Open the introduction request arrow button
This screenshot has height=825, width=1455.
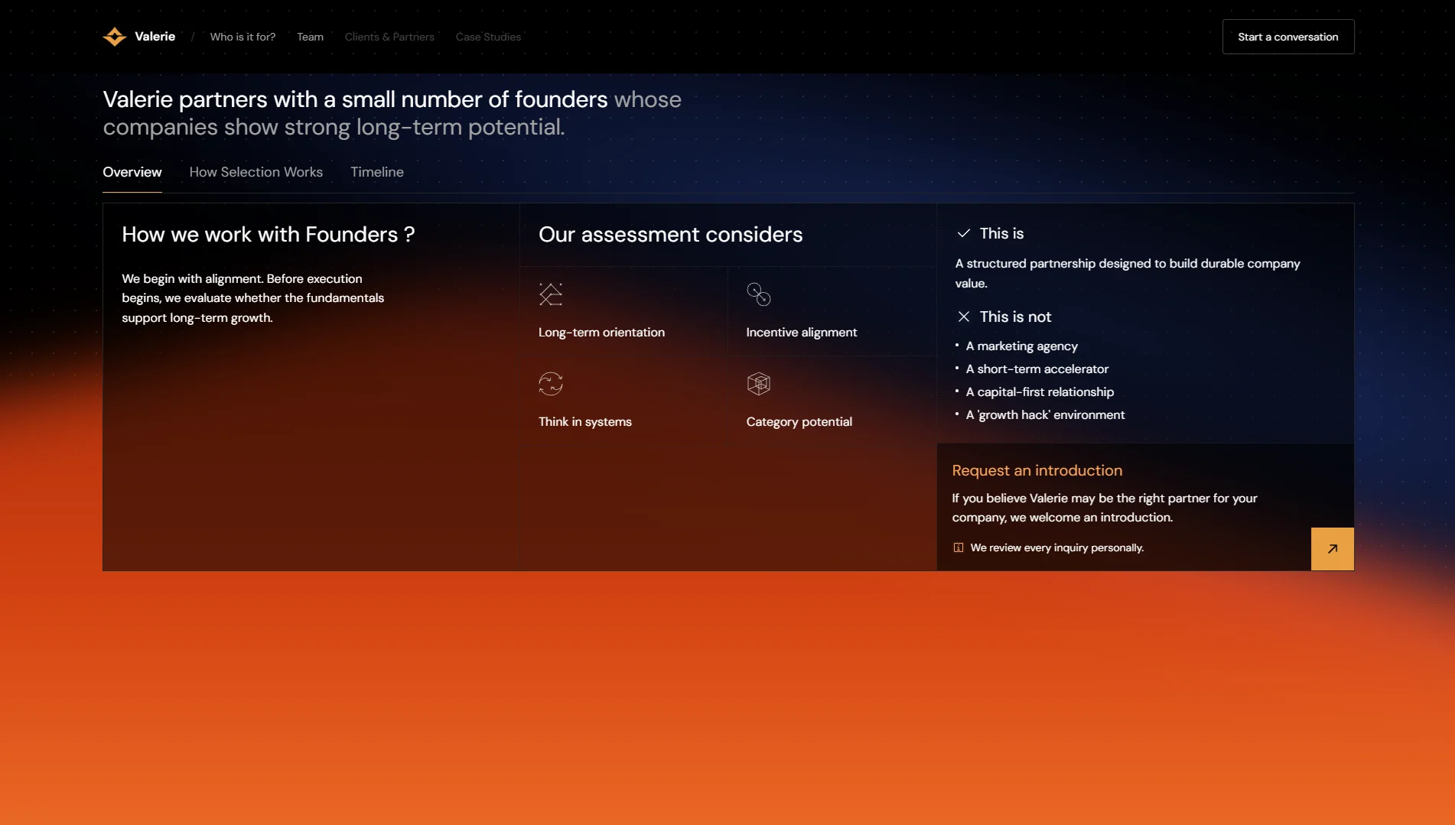pyautogui.click(x=1333, y=549)
